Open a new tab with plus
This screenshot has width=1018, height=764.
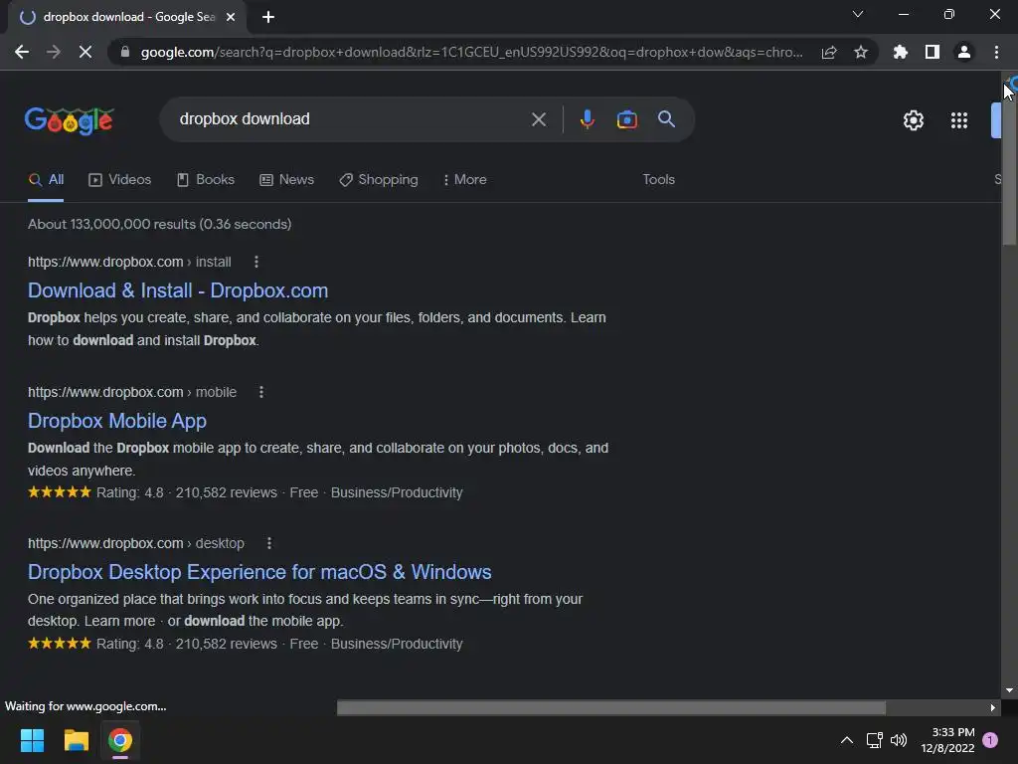268,17
